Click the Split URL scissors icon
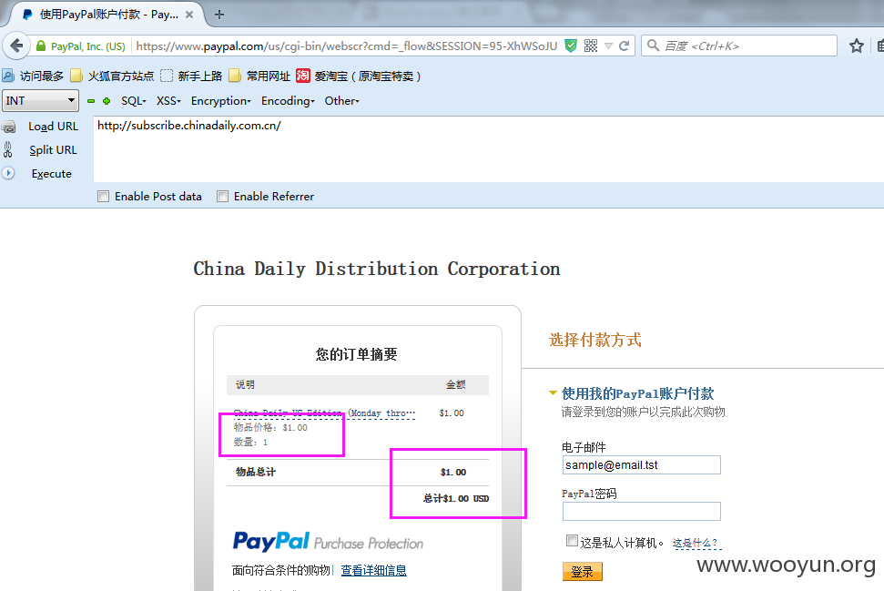The height and width of the screenshot is (591, 884). point(8,150)
